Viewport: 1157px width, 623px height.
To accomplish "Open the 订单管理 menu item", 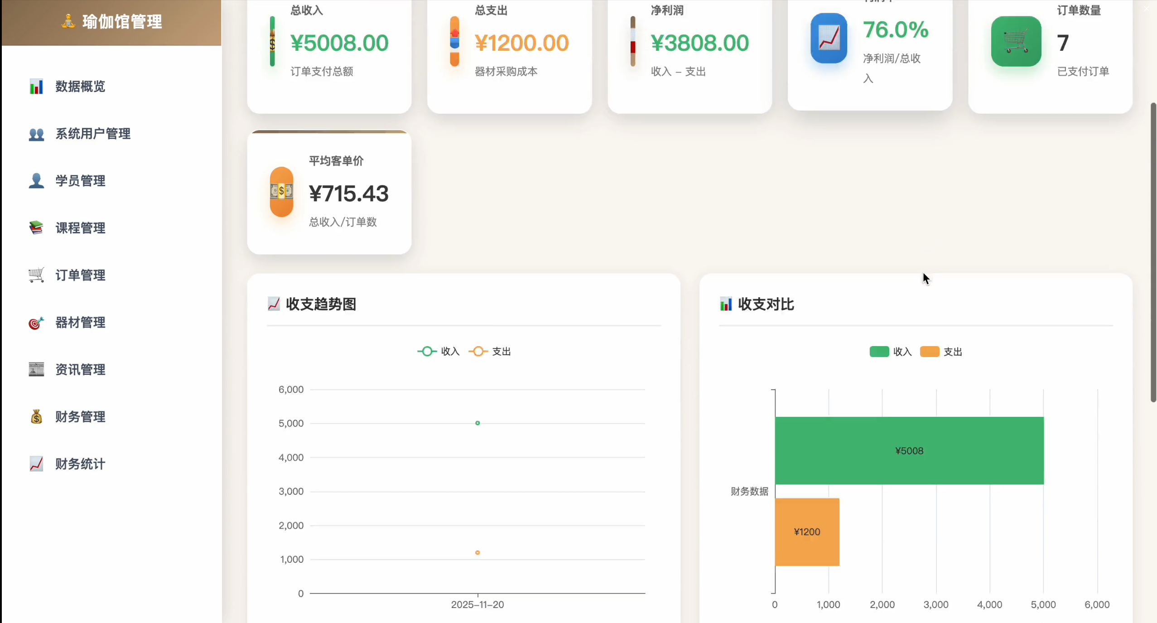I will click(x=80, y=275).
